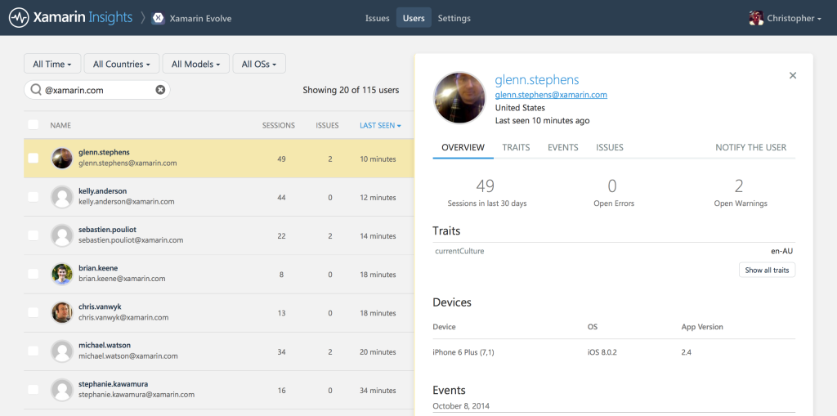Sort by Last Seen column header
The height and width of the screenshot is (416, 837).
tap(380, 126)
